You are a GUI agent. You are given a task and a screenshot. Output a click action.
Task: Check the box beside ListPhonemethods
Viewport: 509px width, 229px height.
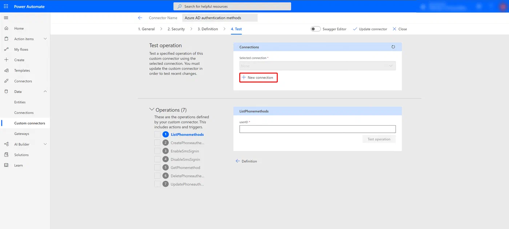click(x=157, y=134)
